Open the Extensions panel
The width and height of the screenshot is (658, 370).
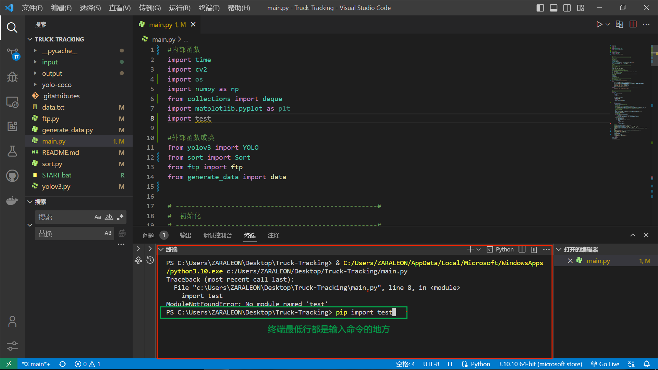(12, 126)
